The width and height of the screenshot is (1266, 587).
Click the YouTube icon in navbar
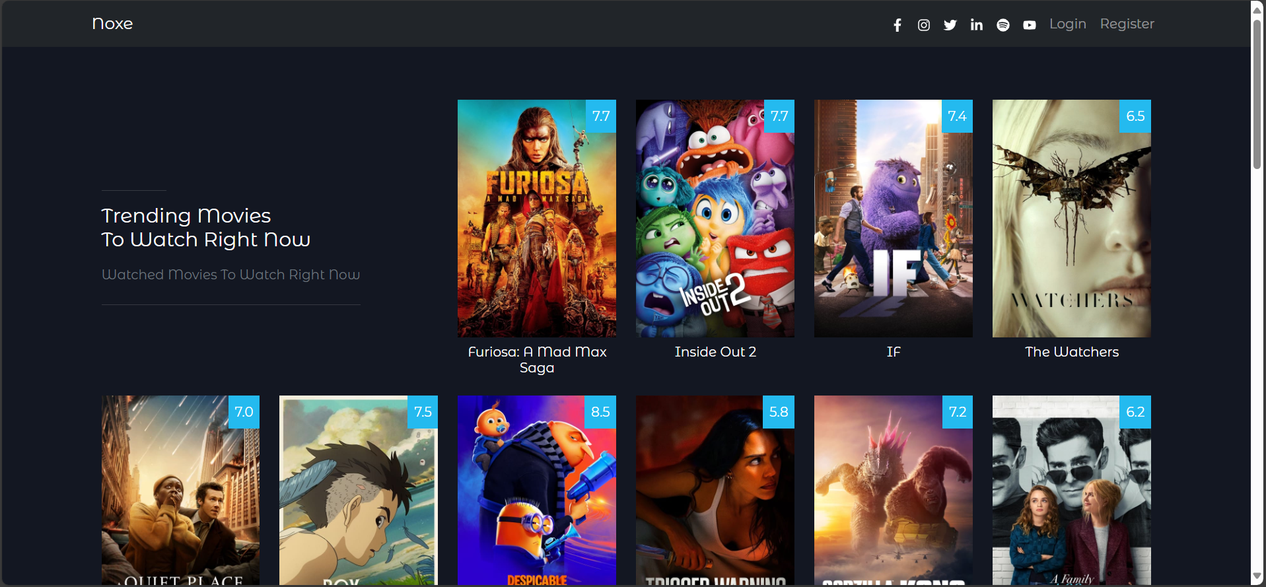1029,25
